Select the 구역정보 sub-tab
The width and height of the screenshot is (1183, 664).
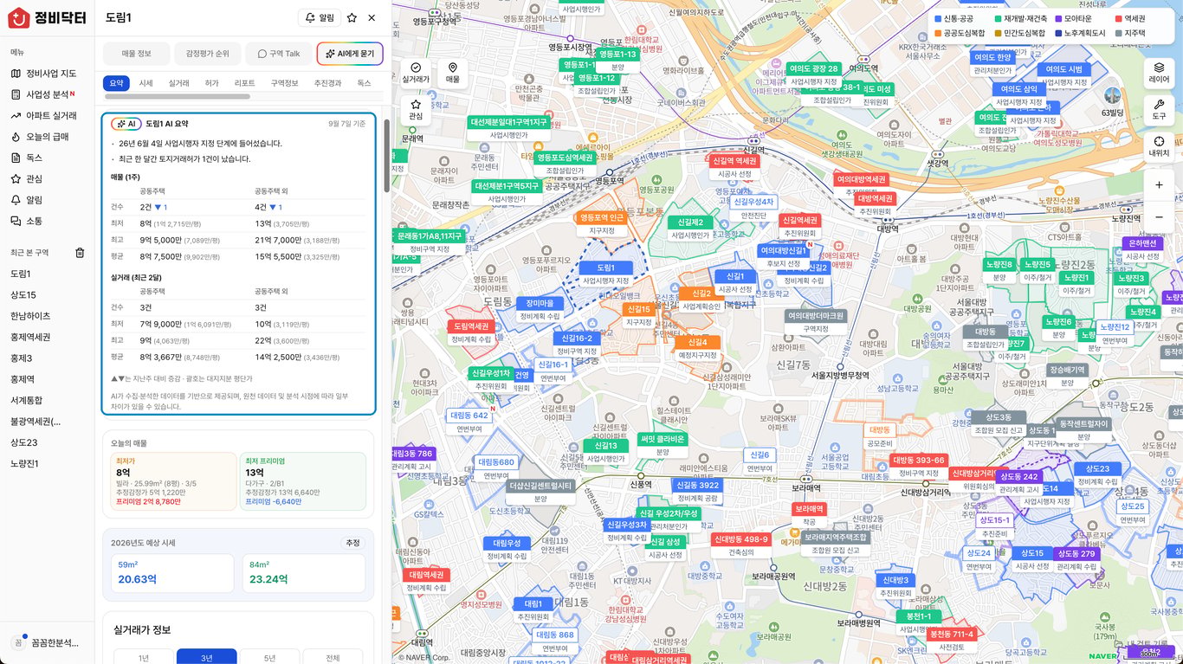pos(285,83)
